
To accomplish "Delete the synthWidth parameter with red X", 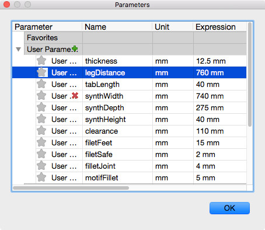I will (75, 96).
